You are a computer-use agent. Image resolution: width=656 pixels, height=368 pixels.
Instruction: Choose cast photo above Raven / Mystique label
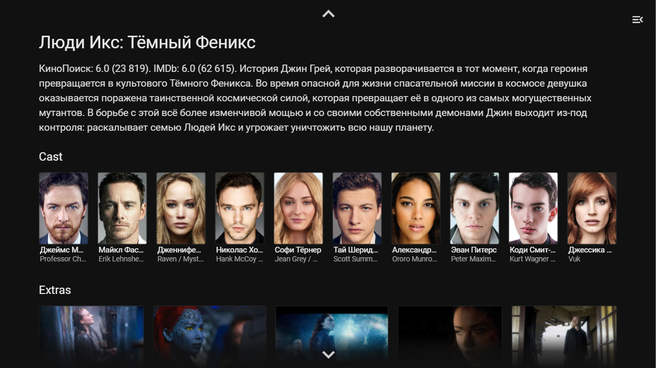coord(181,208)
